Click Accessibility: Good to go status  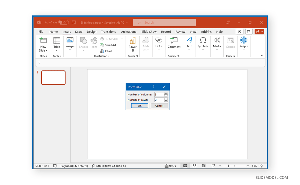[109, 166]
